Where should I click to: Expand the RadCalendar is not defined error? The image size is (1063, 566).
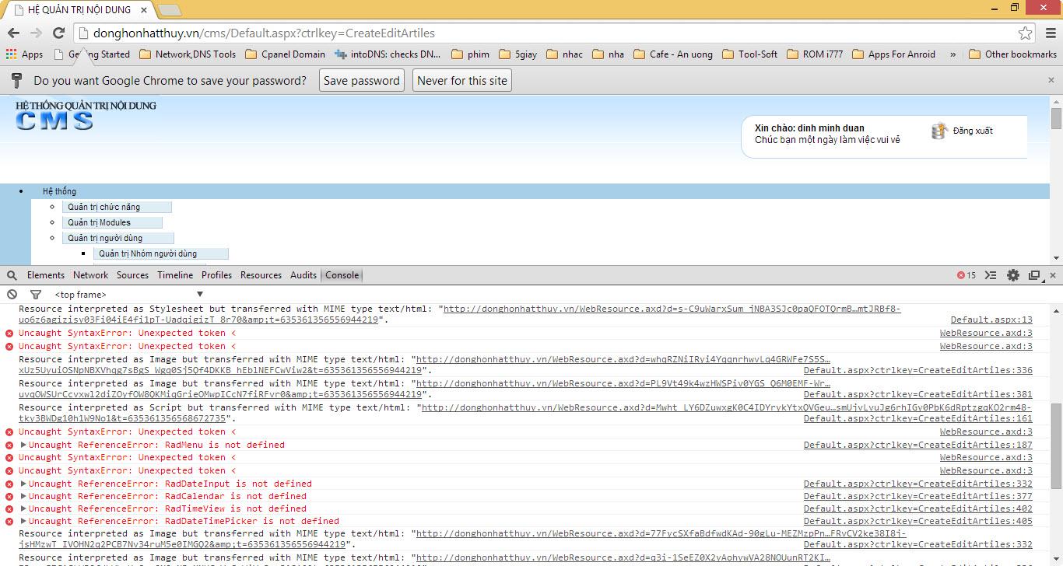(x=23, y=496)
